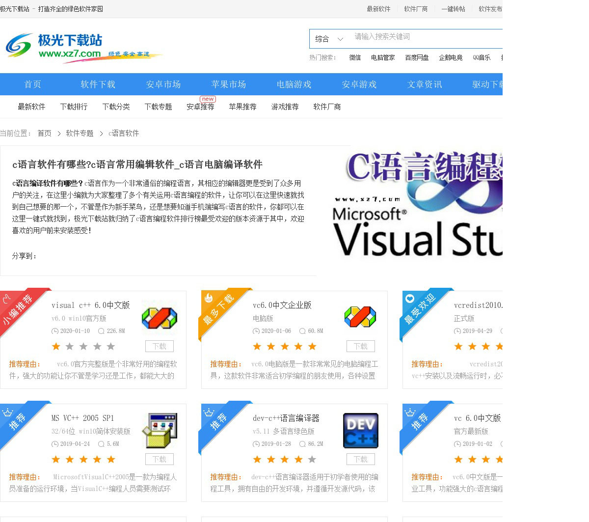Click the size icon beside 226.8M

(x=101, y=331)
